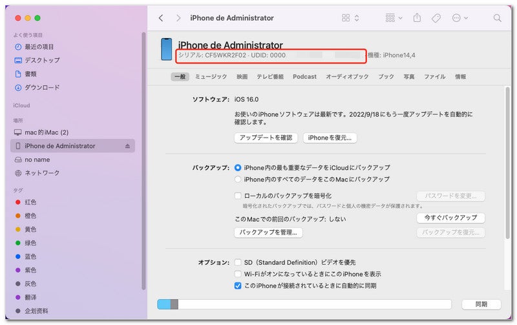The height and width of the screenshot is (325, 517).
Task: Click the 同期 sync button
Action: [481, 304]
